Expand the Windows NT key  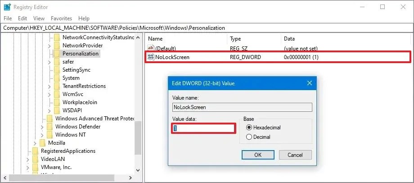[42, 135]
